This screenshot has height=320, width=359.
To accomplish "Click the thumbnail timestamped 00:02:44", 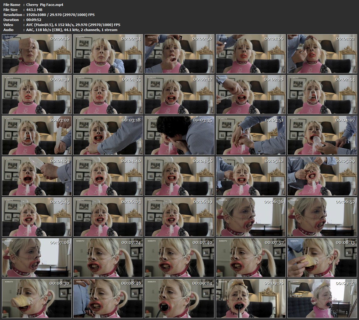I will [x=322, y=94].
